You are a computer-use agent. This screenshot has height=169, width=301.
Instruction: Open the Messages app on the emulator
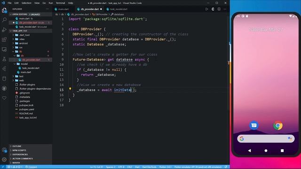point(254,125)
